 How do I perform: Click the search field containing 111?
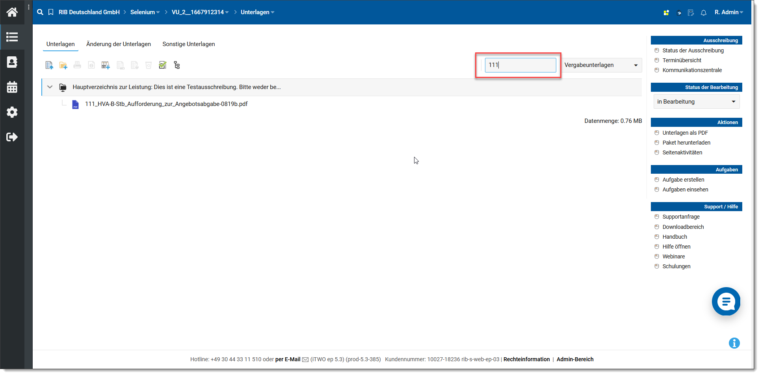click(x=520, y=65)
